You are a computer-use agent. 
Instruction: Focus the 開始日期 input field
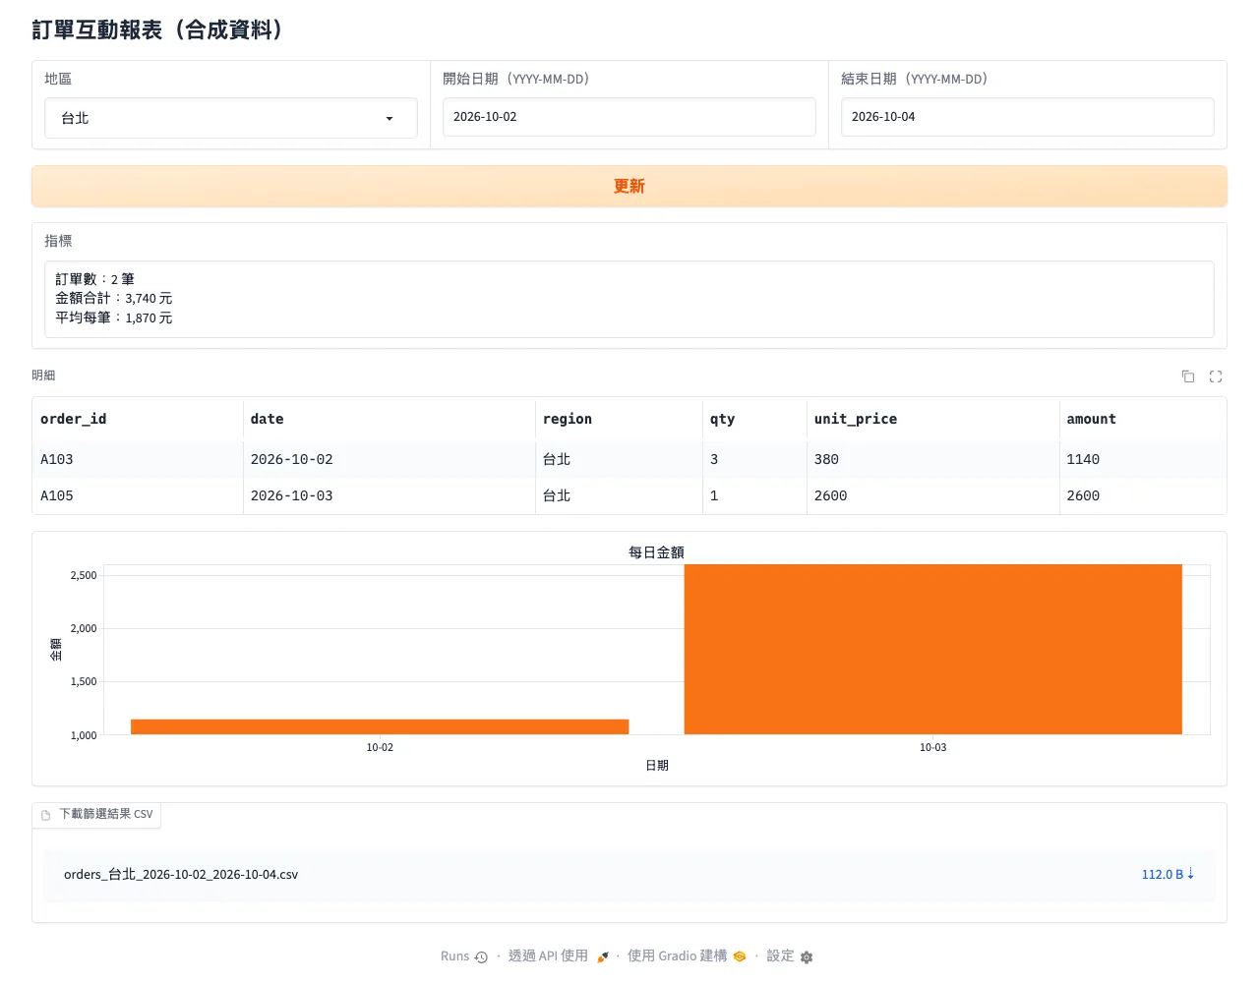click(629, 117)
